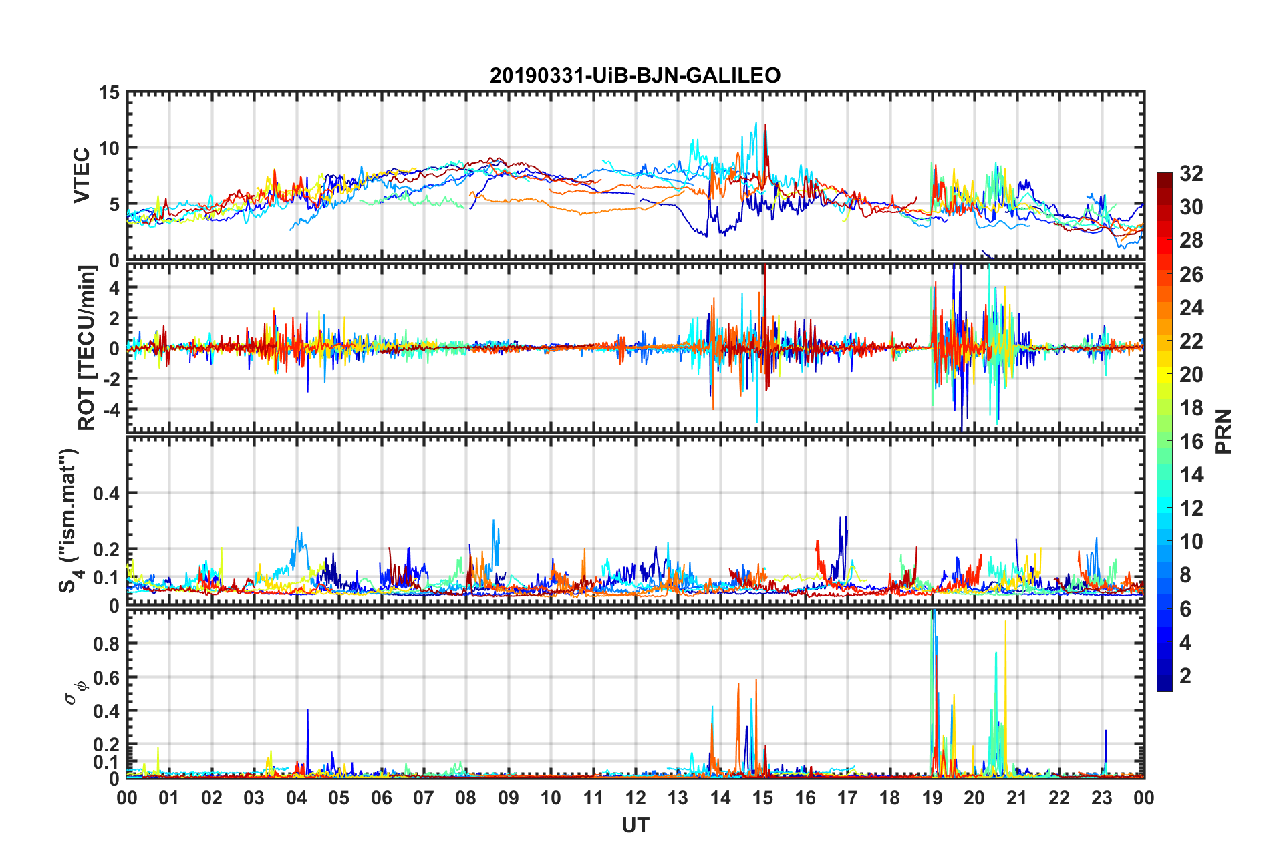Click sigma phi tick label 0.6
Image resolution: width=1271 pixels, height=863 pixels.
(x=106, y=678)
